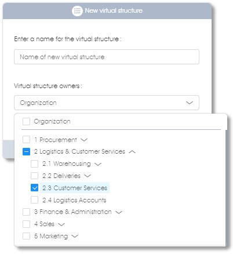The image size is (233, 254).
Task: Expand the 3 Finance & Administration chevron
Action: pos(119,212)
